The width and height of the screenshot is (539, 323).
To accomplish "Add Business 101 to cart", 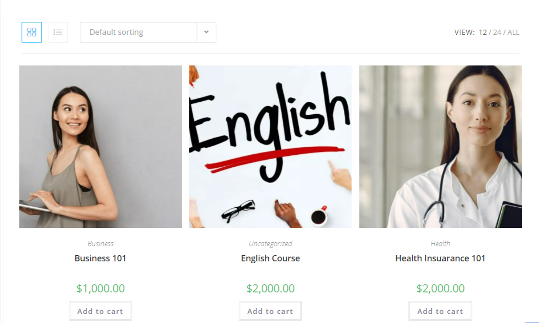I will tap(100, 311).
